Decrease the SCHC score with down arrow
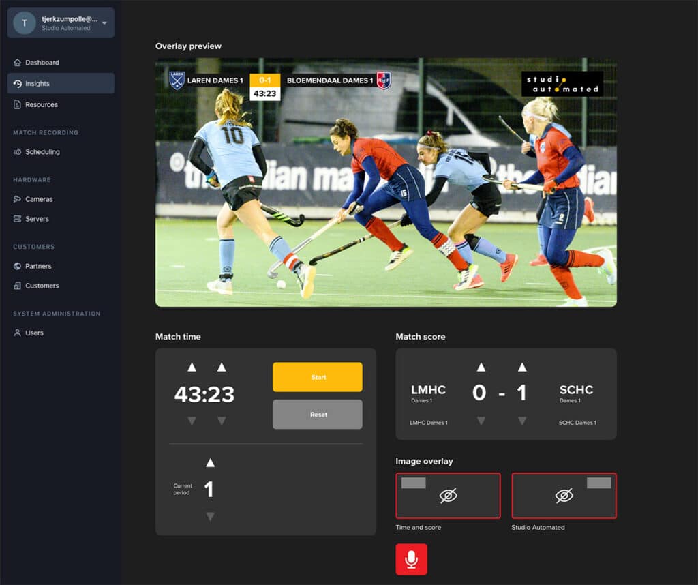The image size is (698, 585). pyautogui.click(x=522, y=421)
